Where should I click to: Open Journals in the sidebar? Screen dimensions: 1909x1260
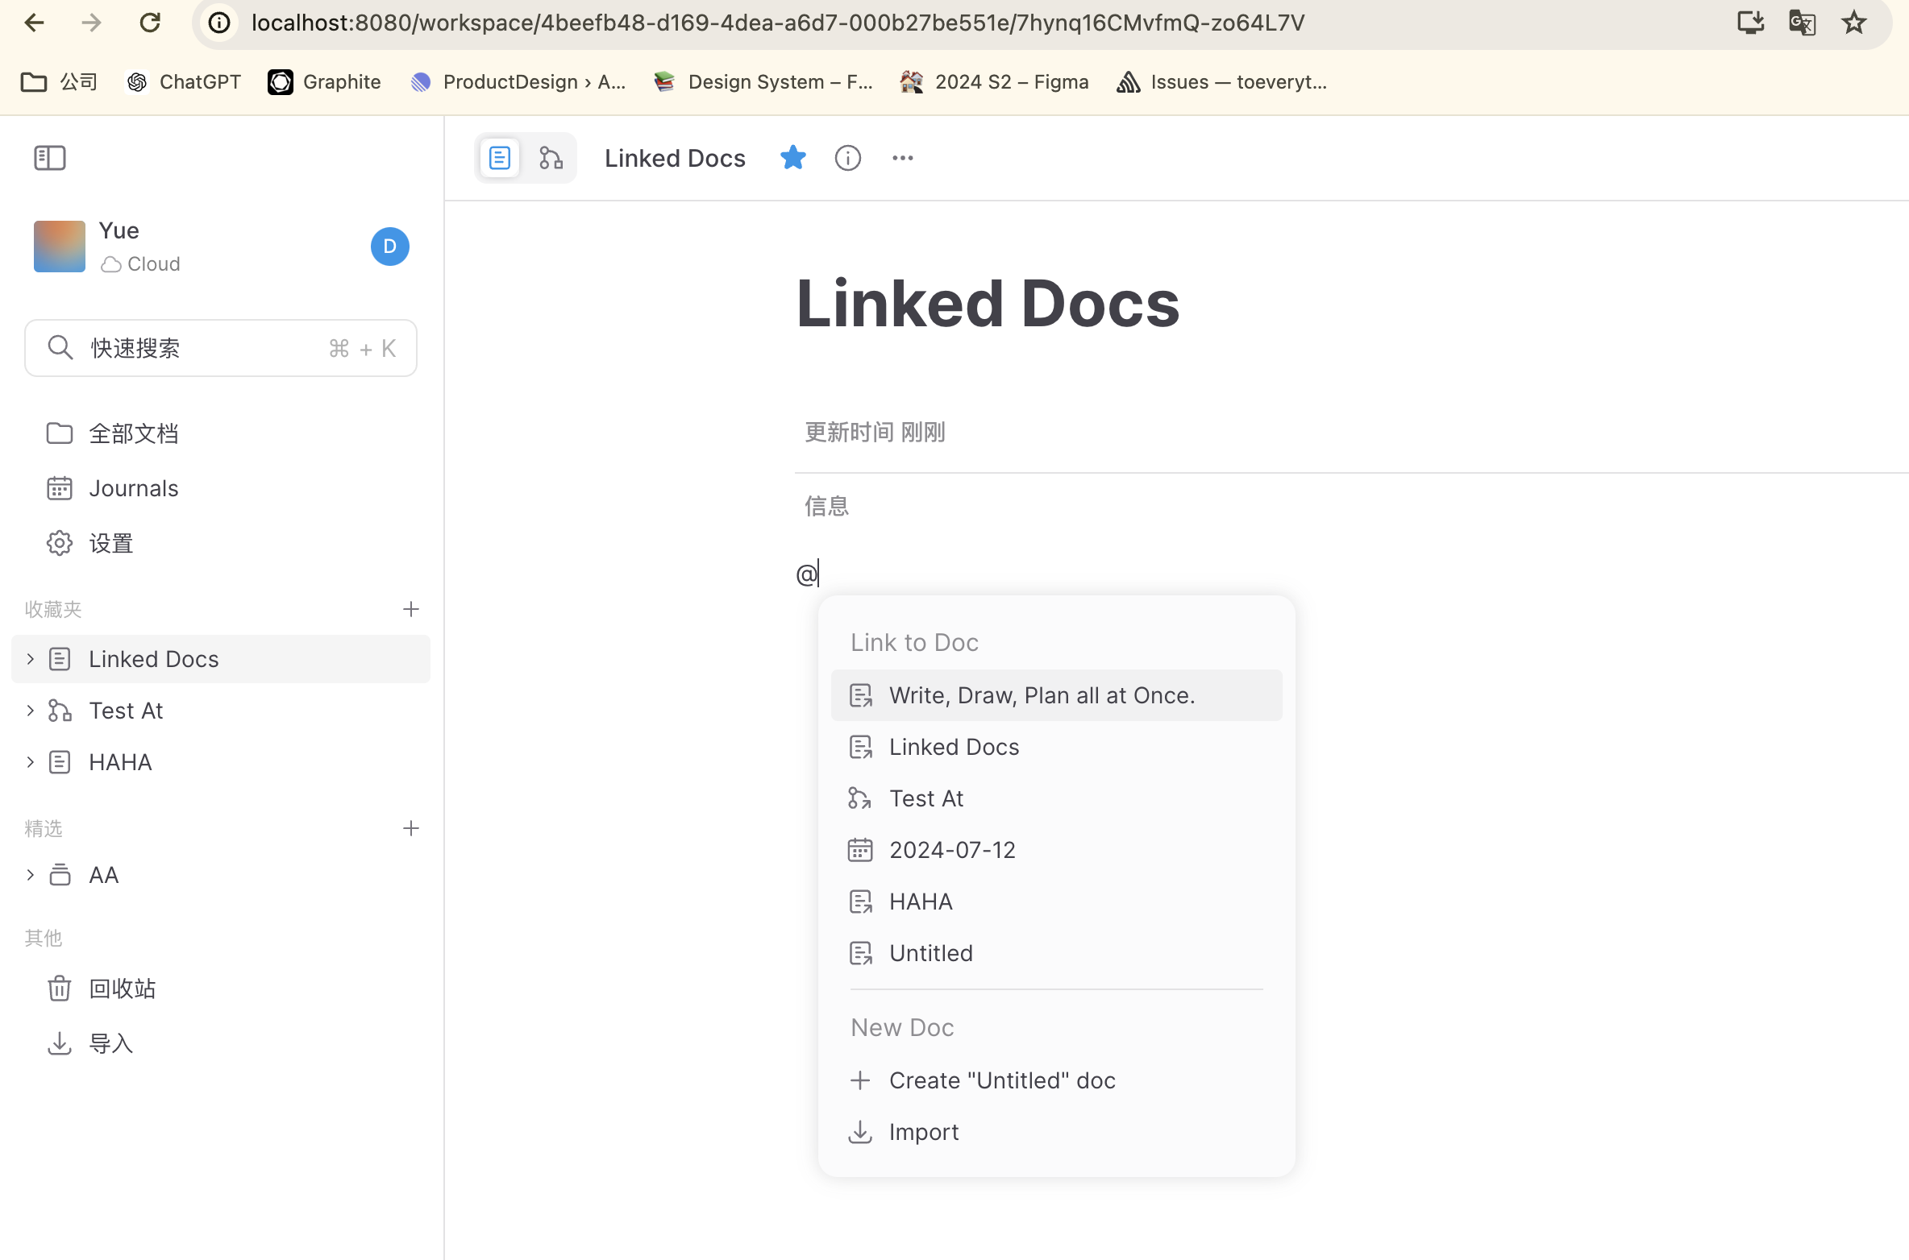point(133,488)
